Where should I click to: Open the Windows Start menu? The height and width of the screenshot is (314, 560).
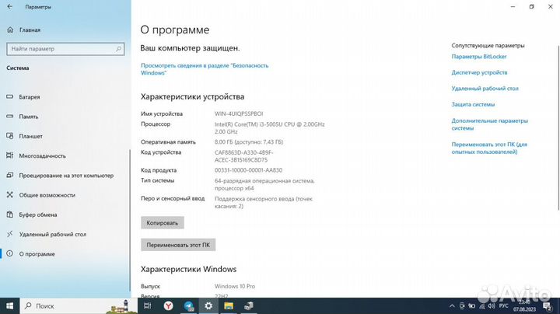[9, 305]
